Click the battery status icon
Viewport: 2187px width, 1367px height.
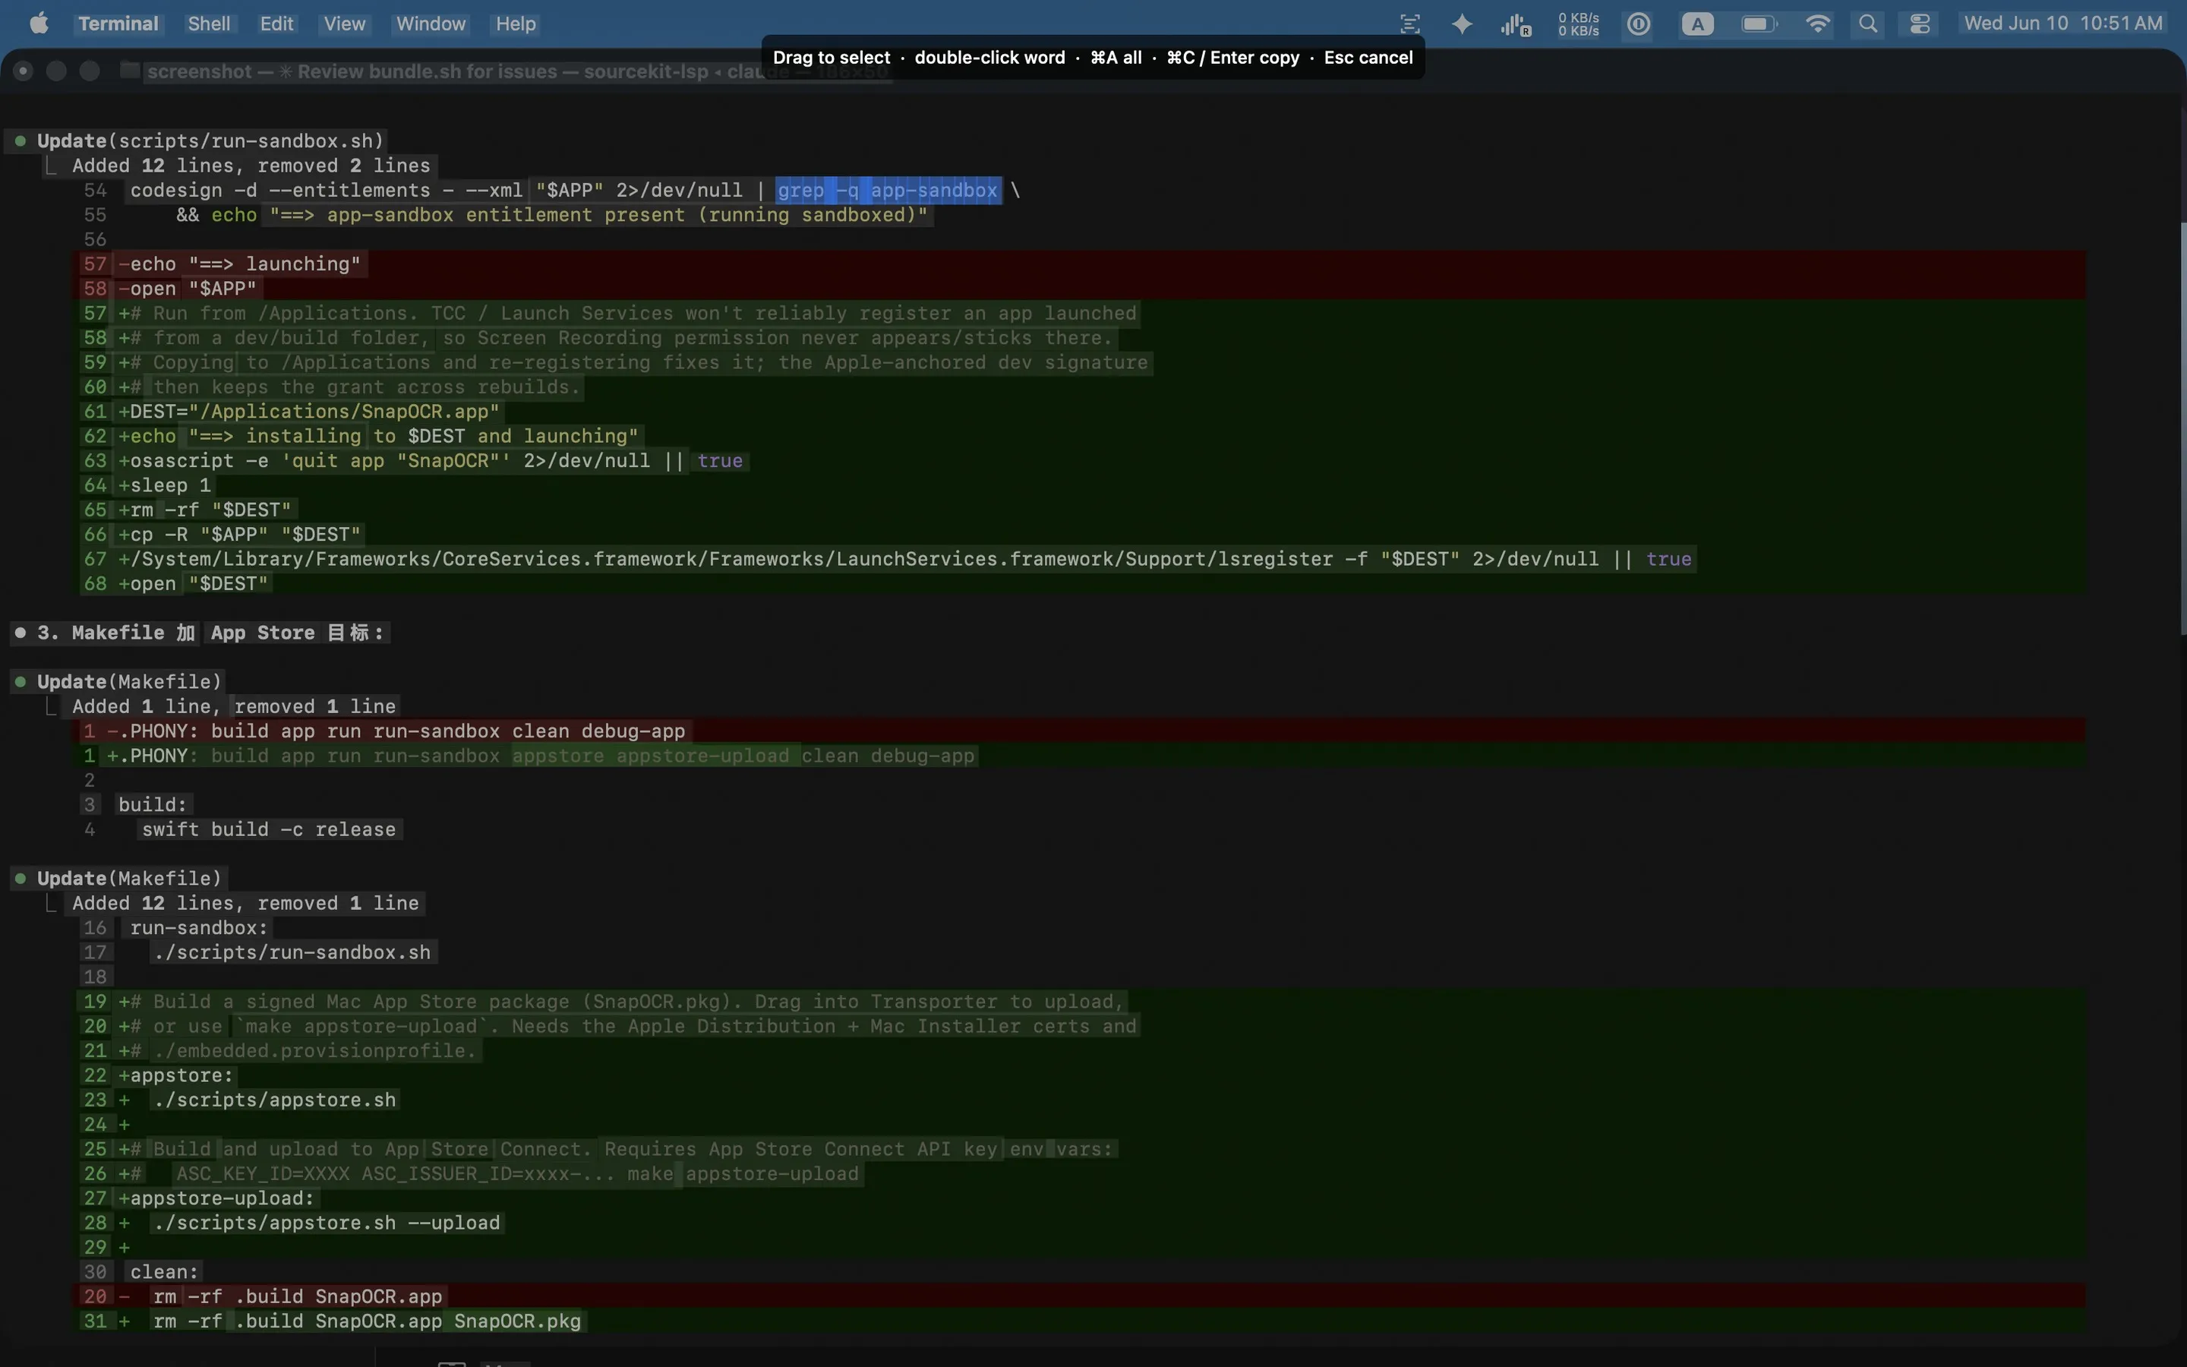[1759, 24]
